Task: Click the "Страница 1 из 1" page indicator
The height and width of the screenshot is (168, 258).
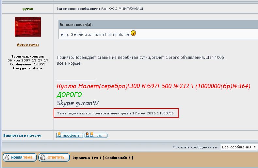Action: (88, 158)
